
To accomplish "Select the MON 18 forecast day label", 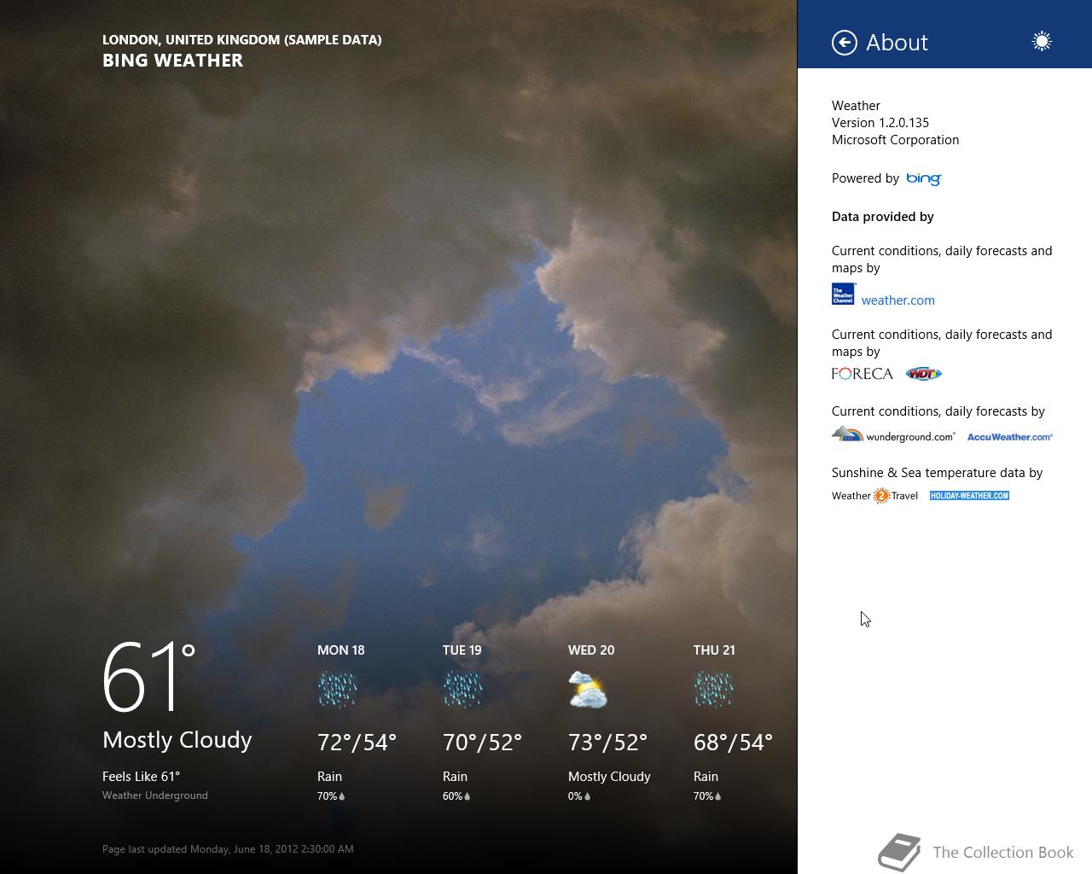I will [340, 650].
